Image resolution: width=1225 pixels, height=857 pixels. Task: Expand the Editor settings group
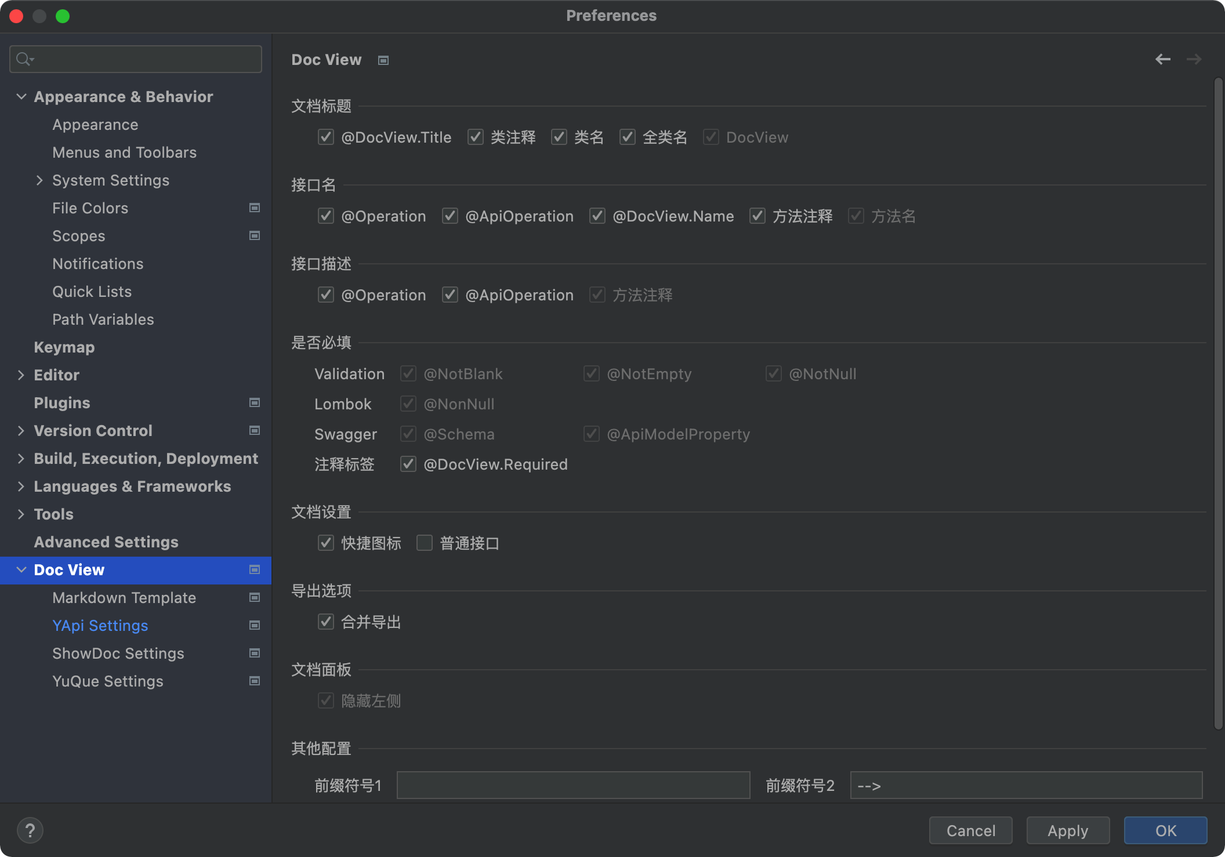(x=21, y=375)
